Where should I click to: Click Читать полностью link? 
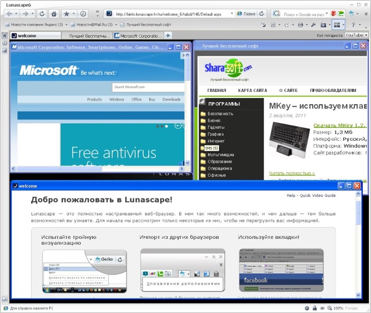click(x=292, y=173)
